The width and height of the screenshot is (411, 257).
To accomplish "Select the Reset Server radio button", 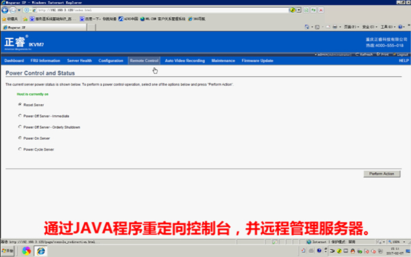I will point(20,104).
